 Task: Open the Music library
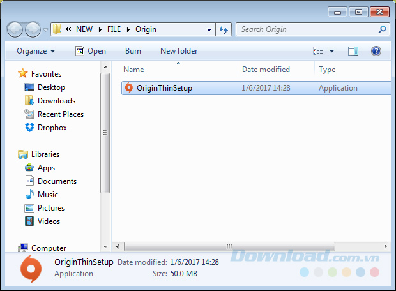[48, 195]
